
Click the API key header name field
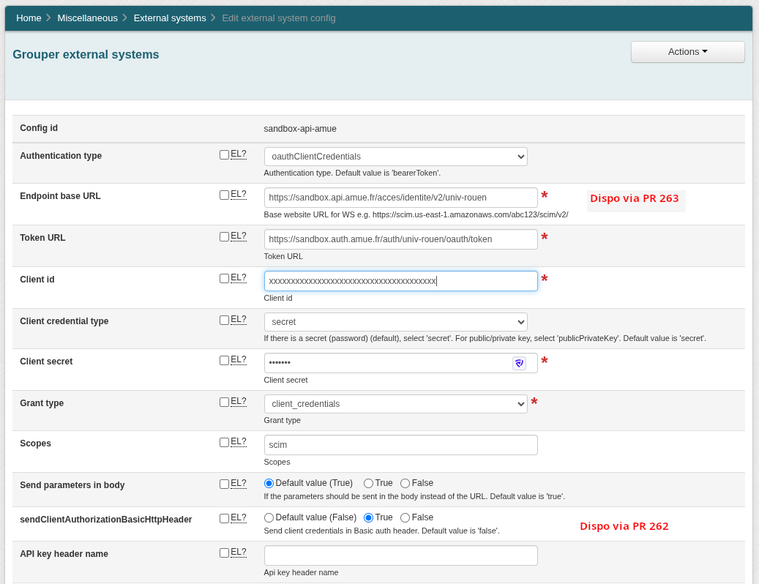401,555
